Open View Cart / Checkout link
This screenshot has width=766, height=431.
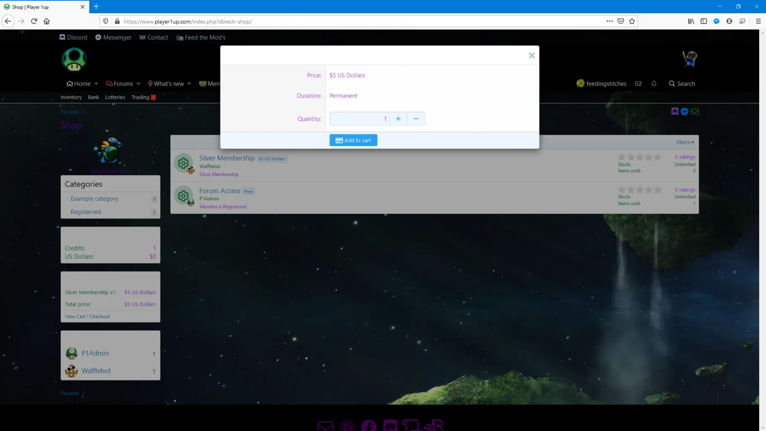(87, 317)
